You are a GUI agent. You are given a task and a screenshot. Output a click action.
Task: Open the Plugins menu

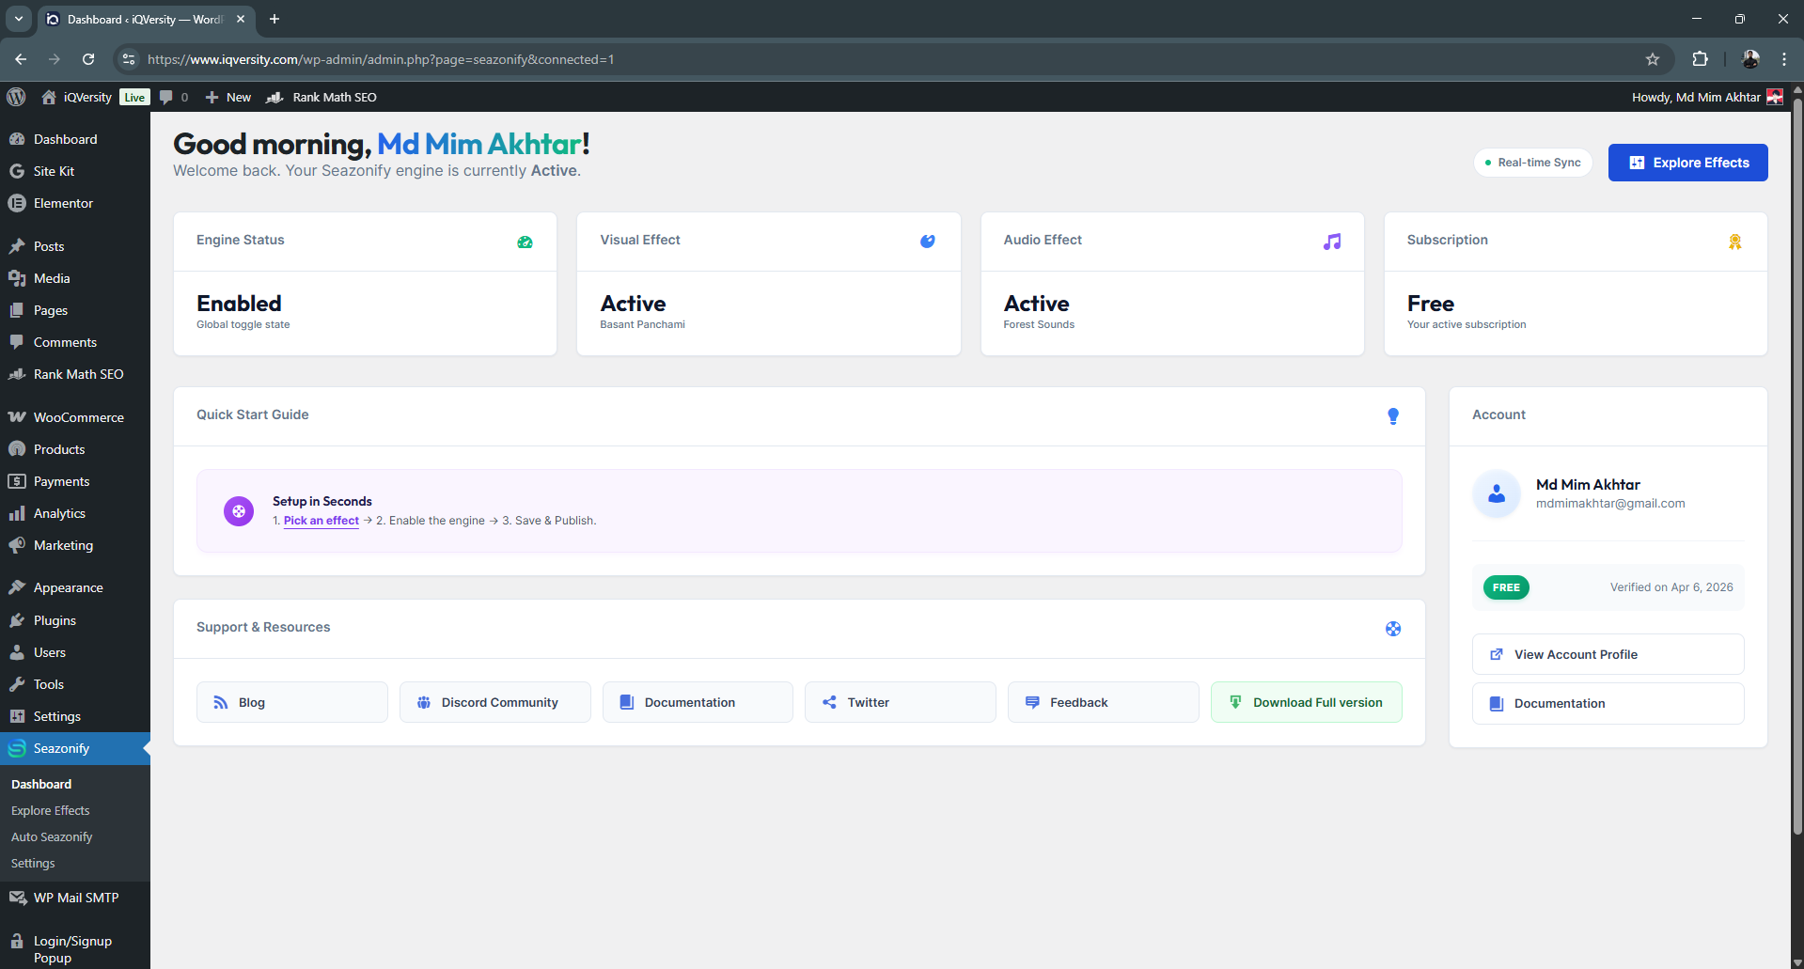[x=75, y=620]
